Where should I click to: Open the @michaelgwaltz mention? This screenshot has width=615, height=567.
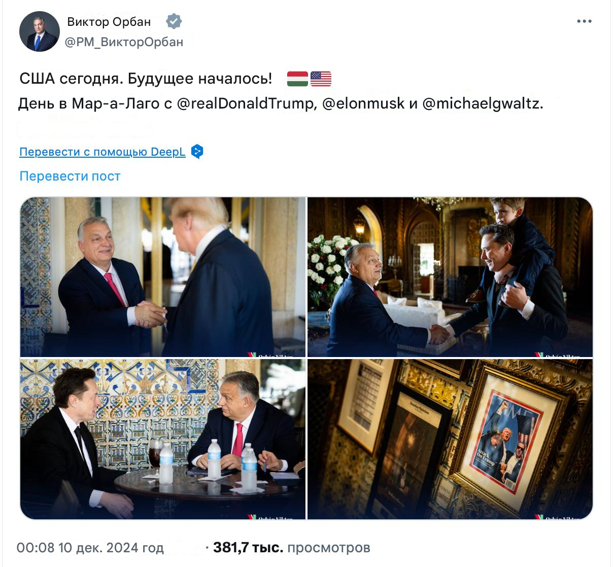[482, 103]
